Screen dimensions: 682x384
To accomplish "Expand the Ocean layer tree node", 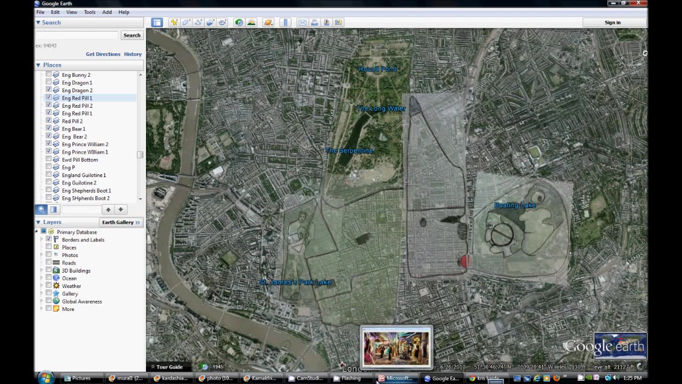I will tap(41, 278).
